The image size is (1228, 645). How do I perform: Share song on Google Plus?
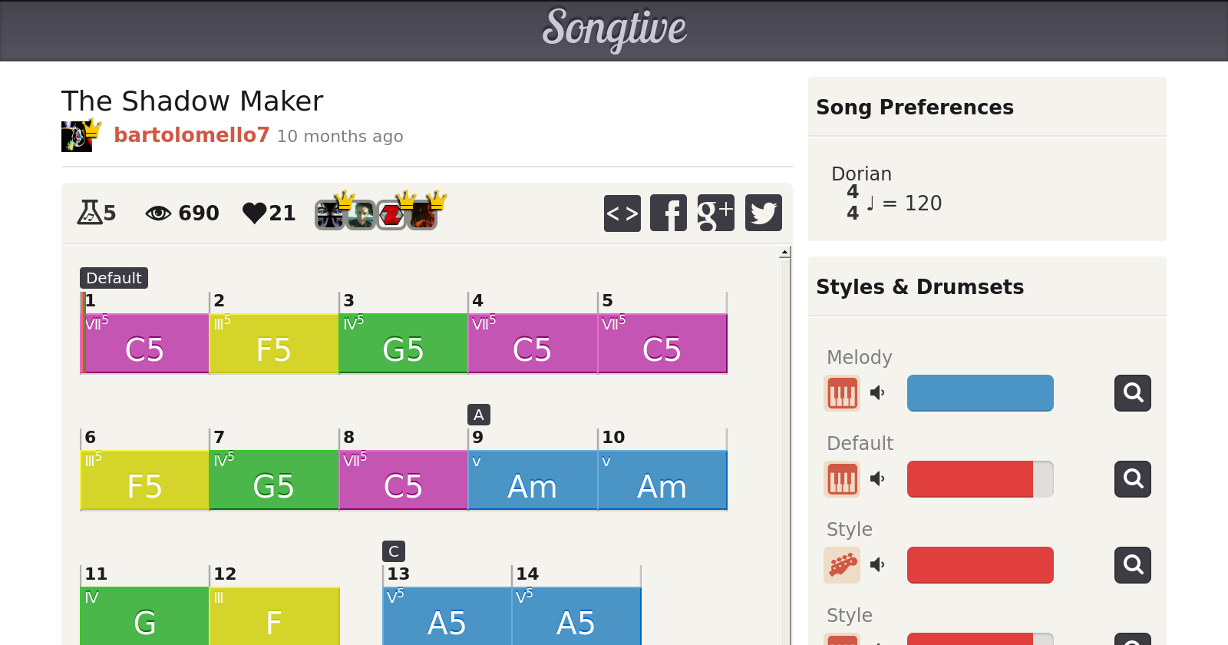click(x=715, y=213)
